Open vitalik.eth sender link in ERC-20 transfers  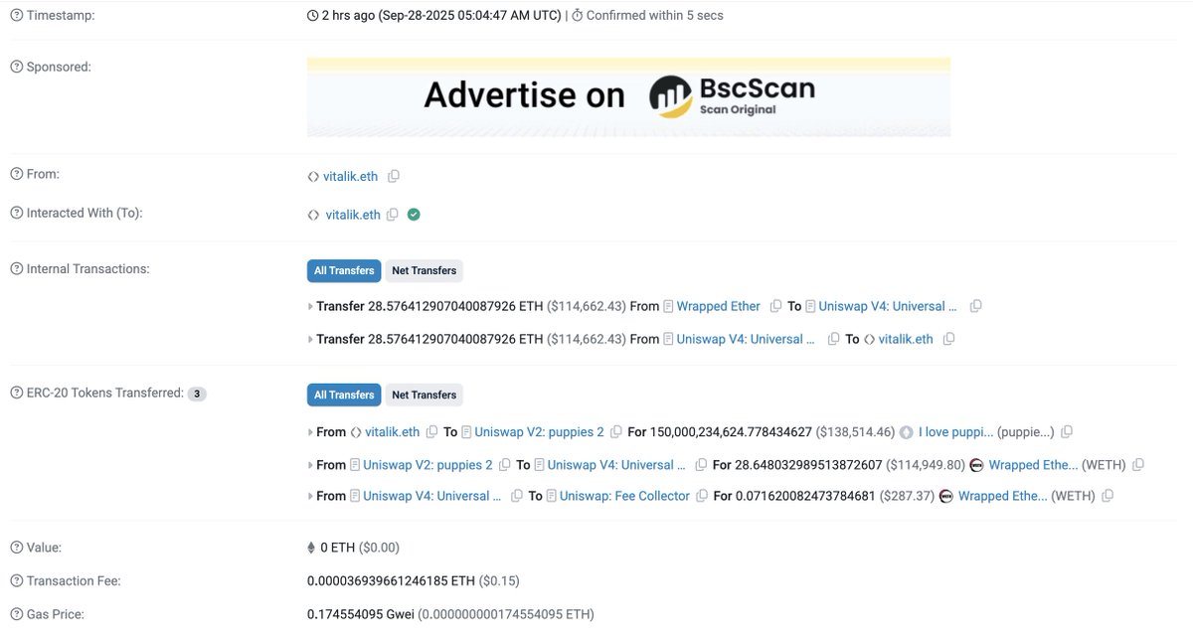tap(392, 432)
